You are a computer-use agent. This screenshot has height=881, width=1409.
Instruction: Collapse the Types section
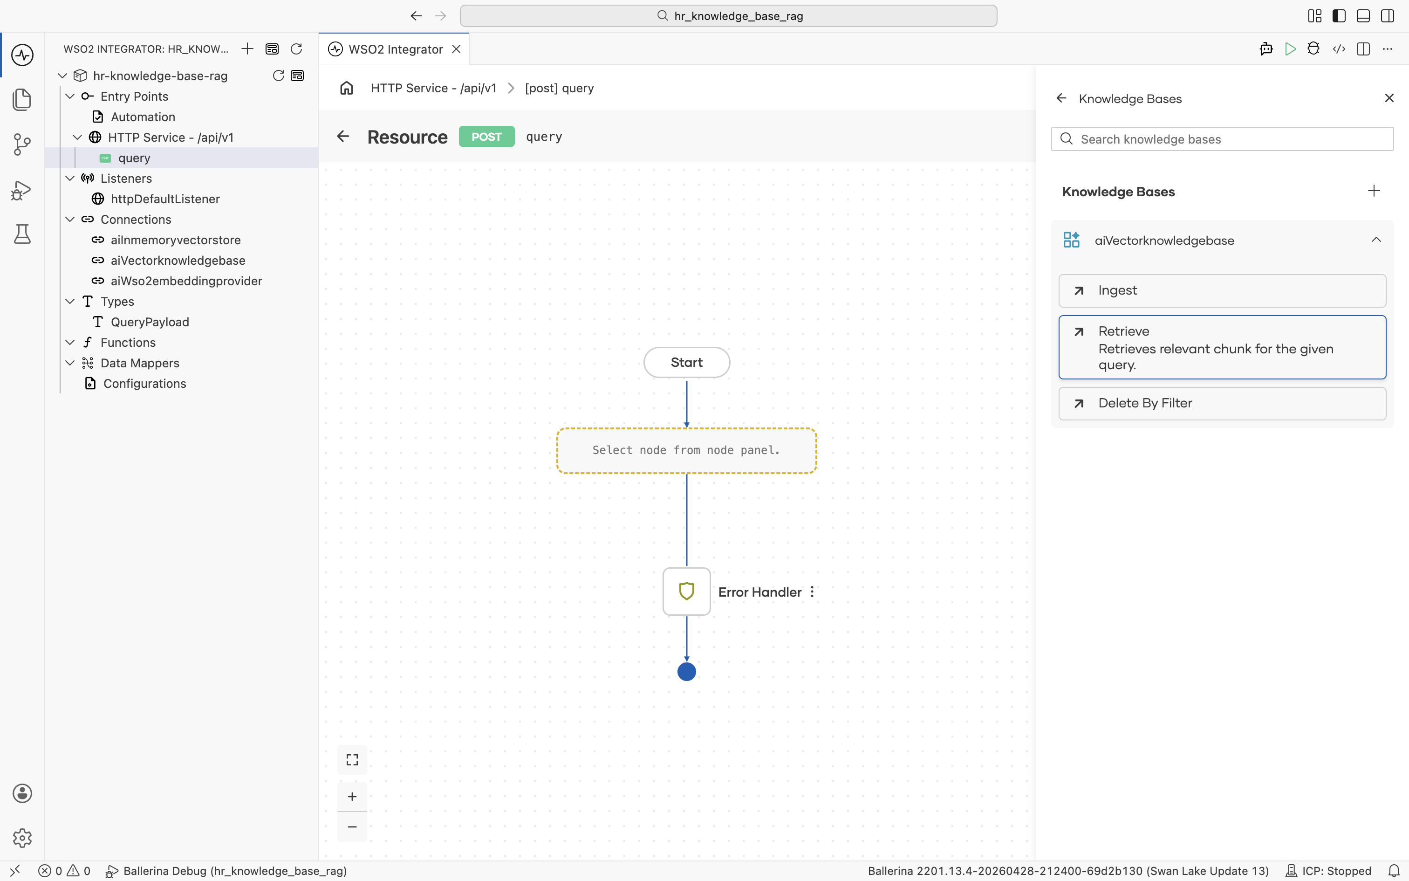[70, 301]
